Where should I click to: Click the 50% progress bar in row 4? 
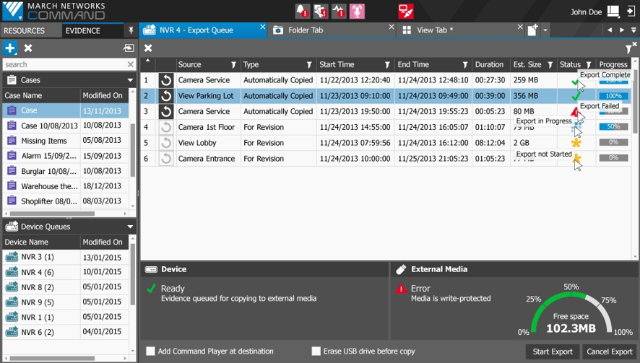coord(613,127)
